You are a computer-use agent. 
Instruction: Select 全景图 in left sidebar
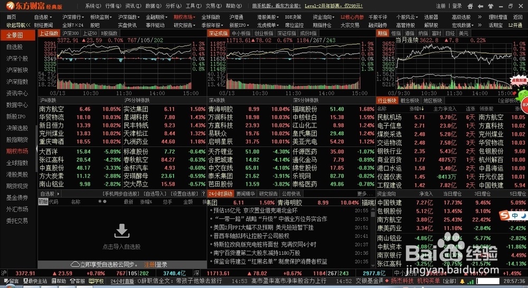(x=18, y=35)
